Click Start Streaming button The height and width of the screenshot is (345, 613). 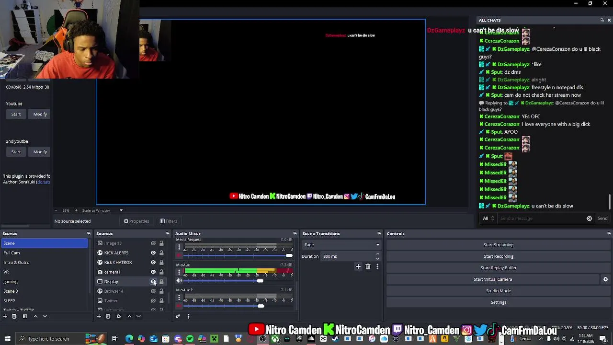click(499, 245)
